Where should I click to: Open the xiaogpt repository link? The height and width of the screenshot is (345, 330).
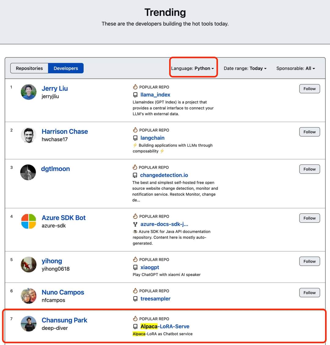click(150, 267)
